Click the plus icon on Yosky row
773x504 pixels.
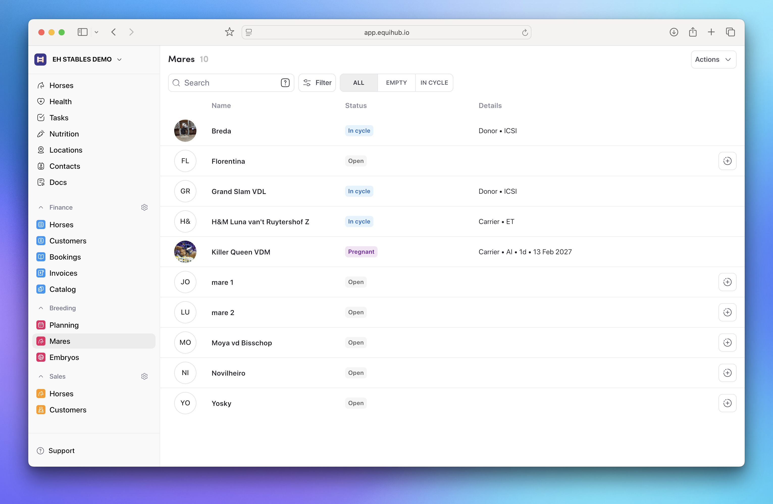click(x=727, y=403)
